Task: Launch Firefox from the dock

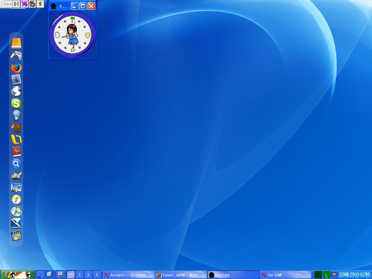Action: [x=16, y=68]
